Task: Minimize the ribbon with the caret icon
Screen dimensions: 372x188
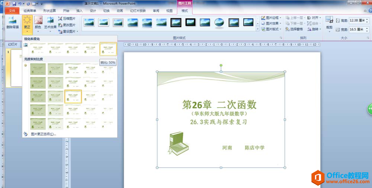Action: tap(365, 11)
